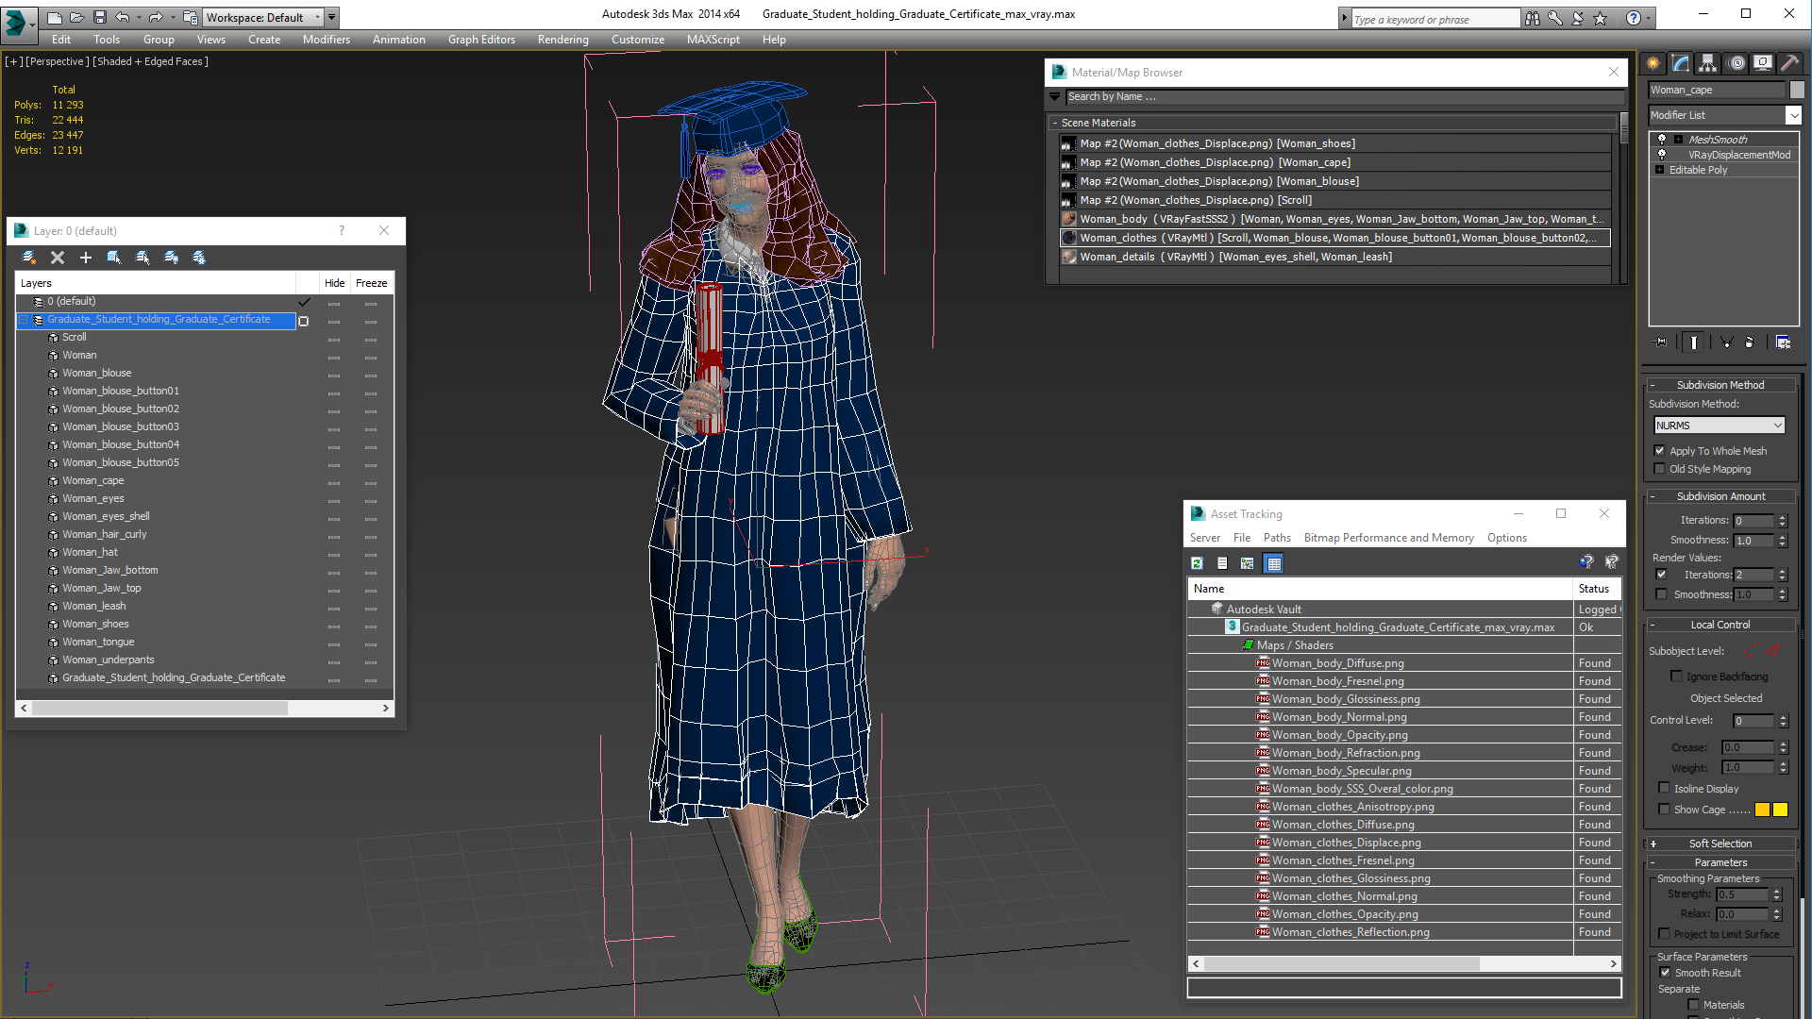The height and width of the screenshot is (1019, 1812).
Task: Click the Asset Tracking refresh icon
Action: click(1197, 563)
